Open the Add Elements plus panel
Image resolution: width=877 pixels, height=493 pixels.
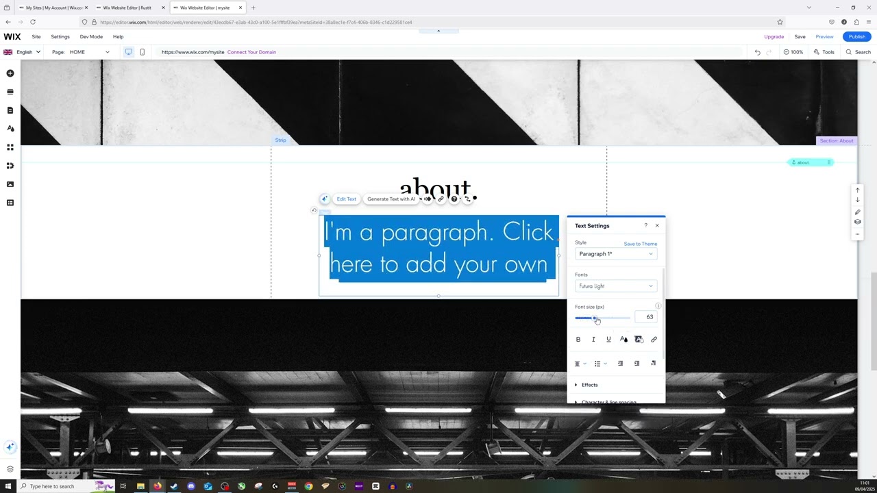coord(10,73)
